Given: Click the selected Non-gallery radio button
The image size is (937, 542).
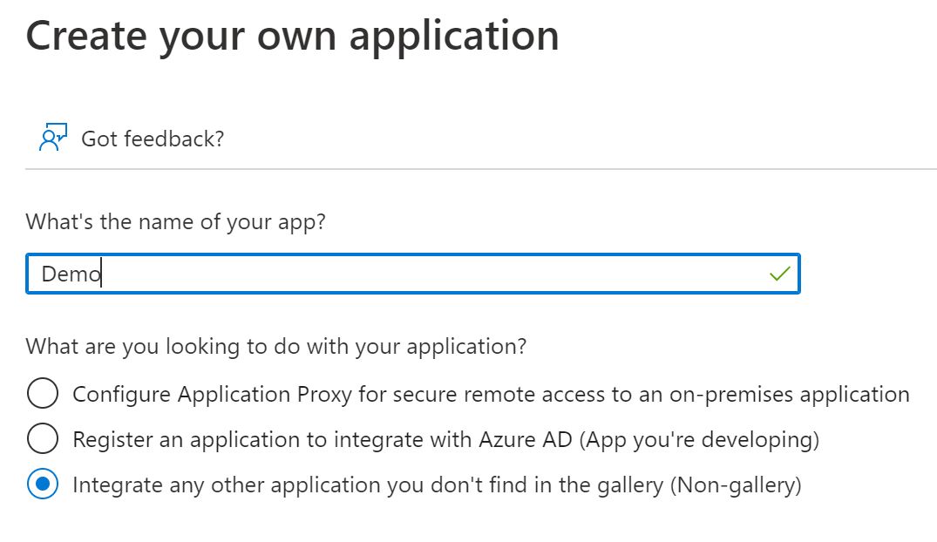Looking at the screenshot, I should 43,484.
